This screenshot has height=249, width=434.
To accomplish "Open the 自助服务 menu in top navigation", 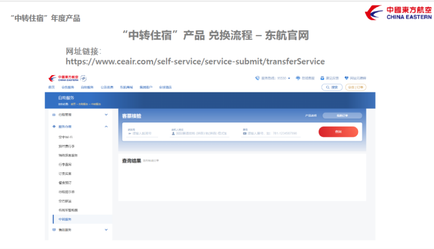I will [87, 87].
